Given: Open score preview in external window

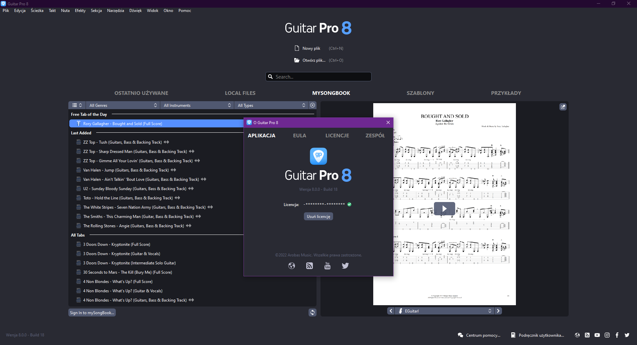Looking at the screenshot, I should click(563, 107).
